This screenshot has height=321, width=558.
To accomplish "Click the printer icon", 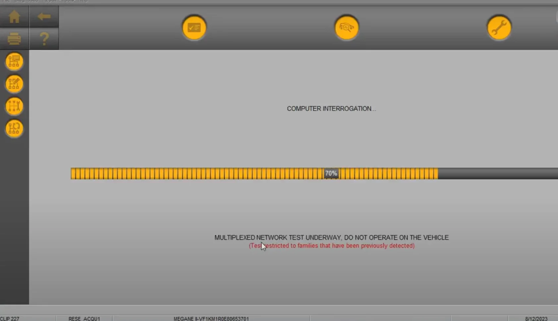I will 14,39.
